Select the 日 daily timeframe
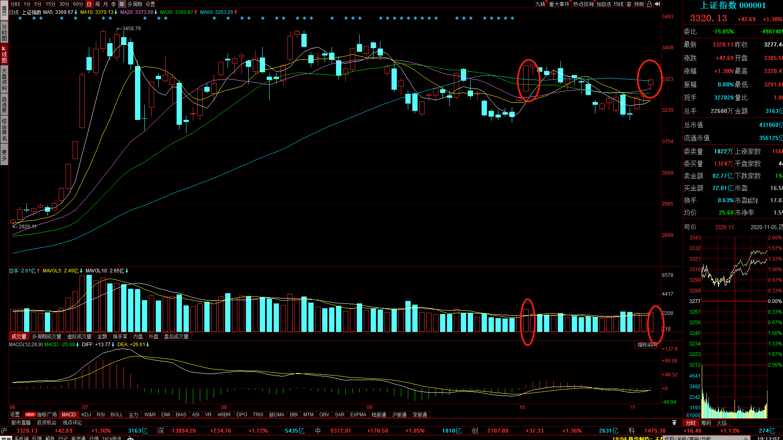Viewport: 783px width, 440px height. click(x=89, y=4)
